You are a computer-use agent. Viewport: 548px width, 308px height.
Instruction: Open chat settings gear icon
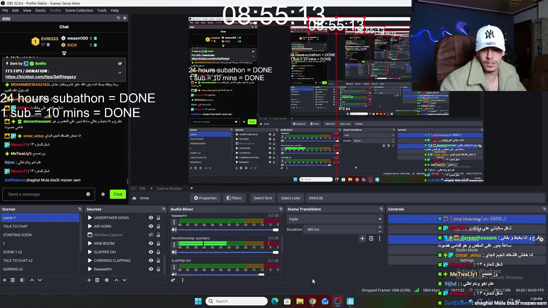(x=103, y=194)
